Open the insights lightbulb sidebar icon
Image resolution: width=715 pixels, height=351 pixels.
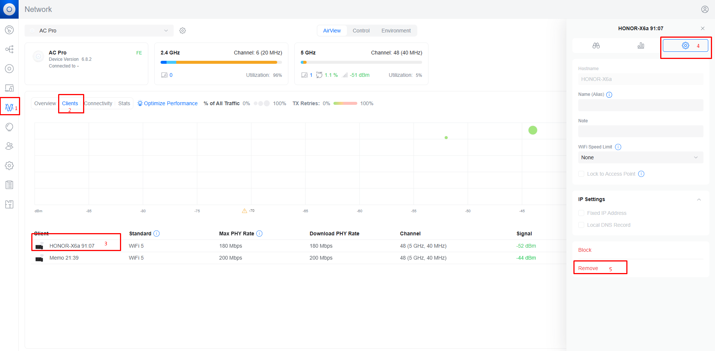coord(9,127)
